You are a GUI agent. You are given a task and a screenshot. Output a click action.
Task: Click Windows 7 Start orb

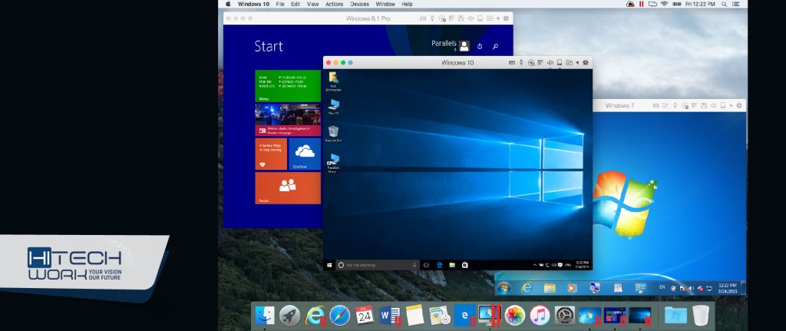click(504, 288)
